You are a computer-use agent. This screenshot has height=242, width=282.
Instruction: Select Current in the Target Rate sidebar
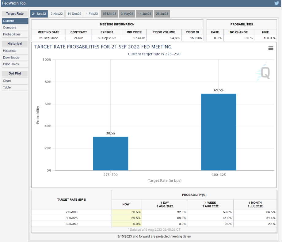click(15, 21)
